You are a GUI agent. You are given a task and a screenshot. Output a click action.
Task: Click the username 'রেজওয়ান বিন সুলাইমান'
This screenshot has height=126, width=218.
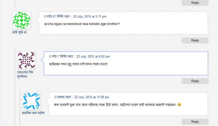coord(25,74)
